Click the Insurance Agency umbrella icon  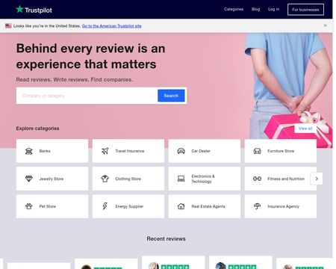tap(257, 206)
